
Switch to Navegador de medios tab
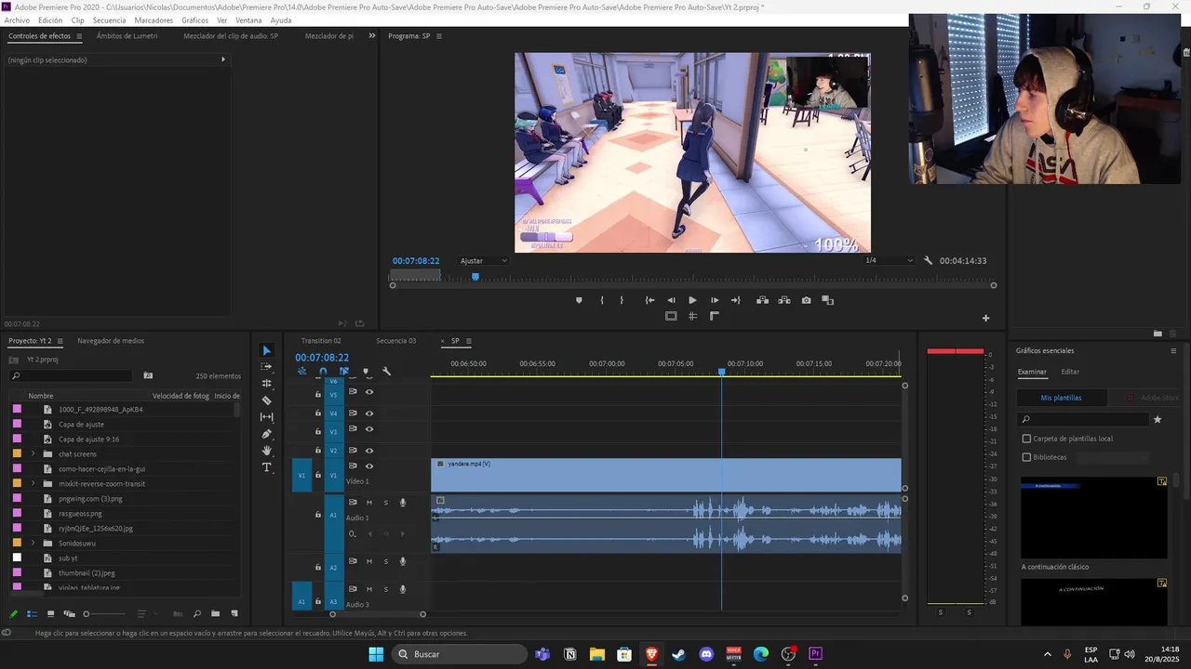[x=111, y=341]
